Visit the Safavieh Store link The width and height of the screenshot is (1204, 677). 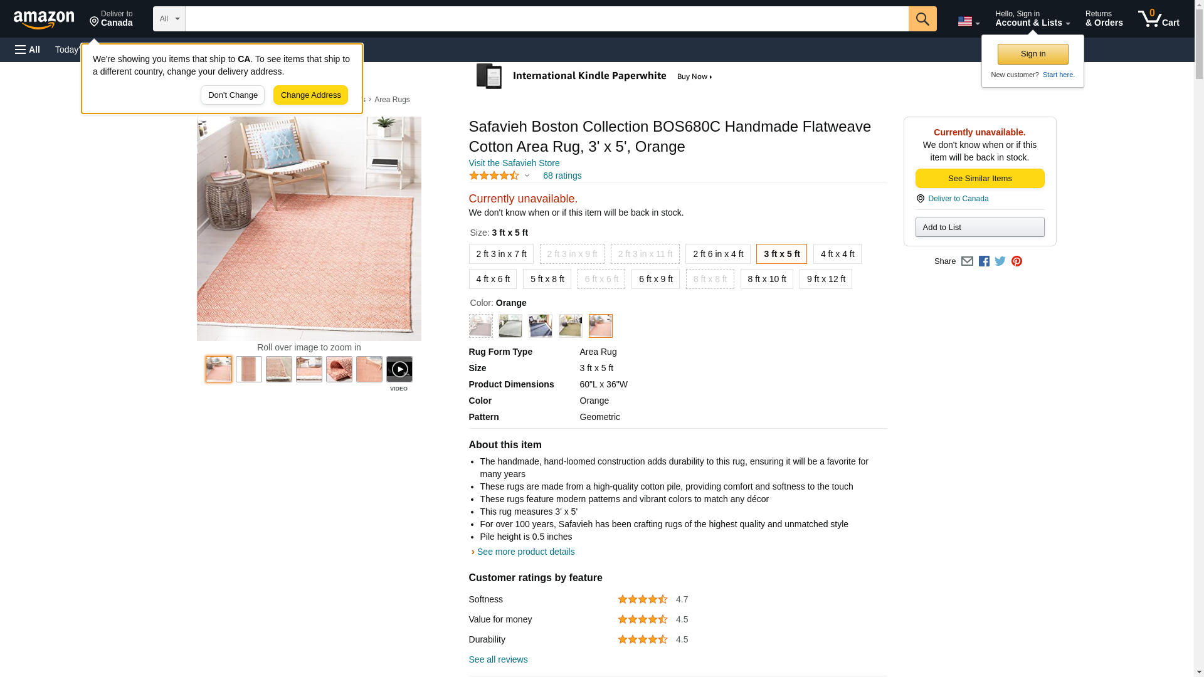(x=514, y=163)
